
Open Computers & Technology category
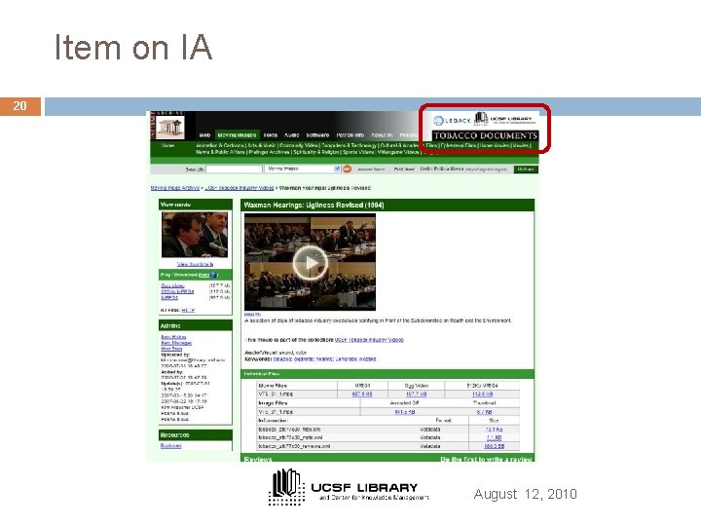click(x=349, y=146)
